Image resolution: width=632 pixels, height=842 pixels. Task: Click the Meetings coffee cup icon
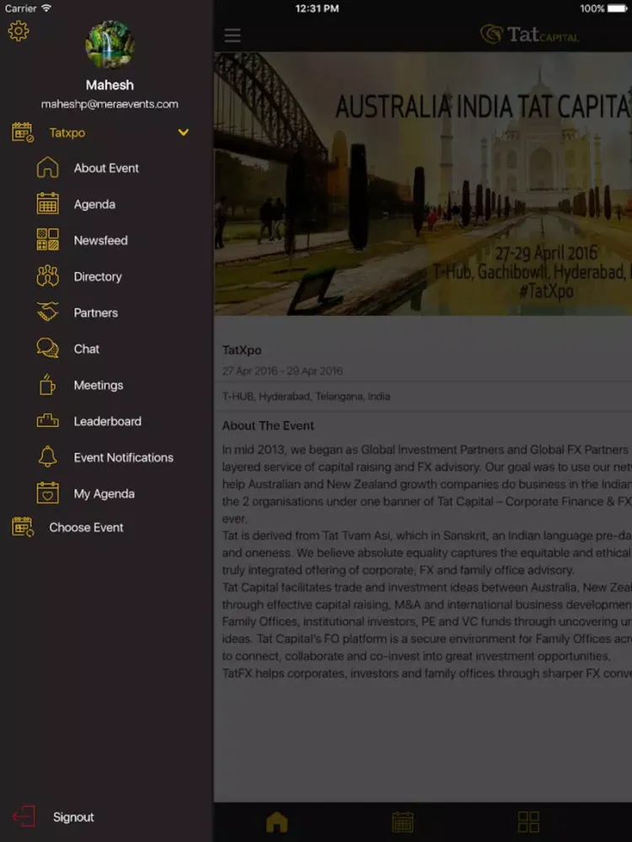[x=47, y=385]
